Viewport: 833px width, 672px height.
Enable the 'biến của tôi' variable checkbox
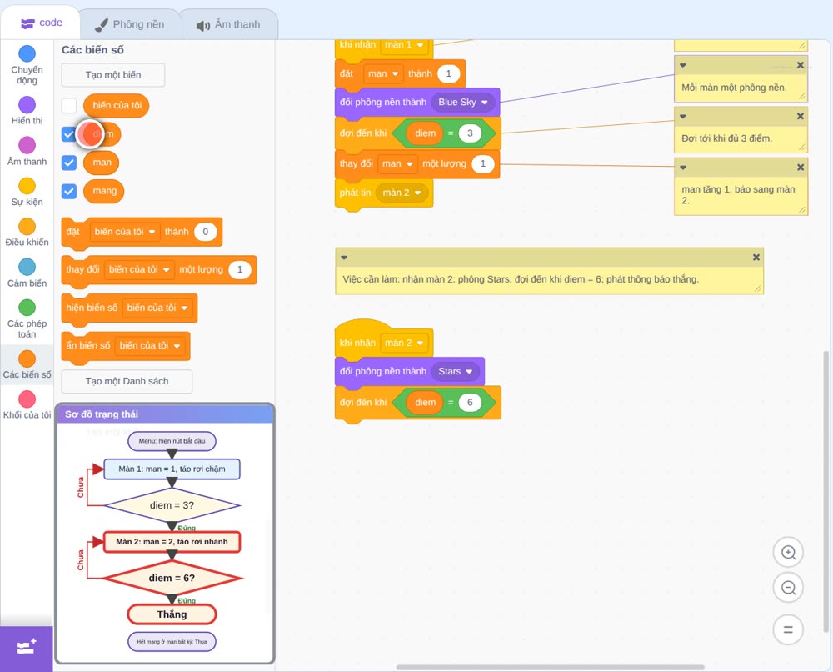click(x=69, y=105)
